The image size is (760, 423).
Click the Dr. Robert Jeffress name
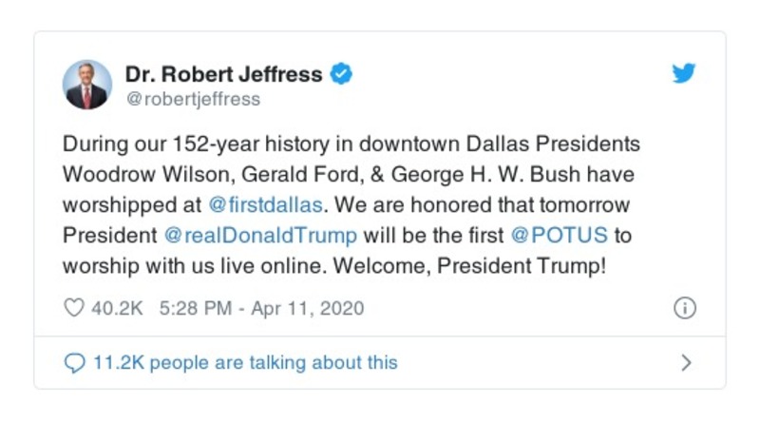click(x=223, y=74)
